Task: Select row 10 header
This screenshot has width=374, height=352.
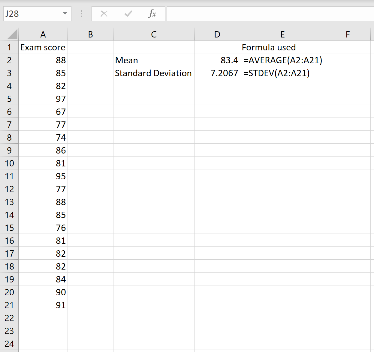Action: [9, 163]
